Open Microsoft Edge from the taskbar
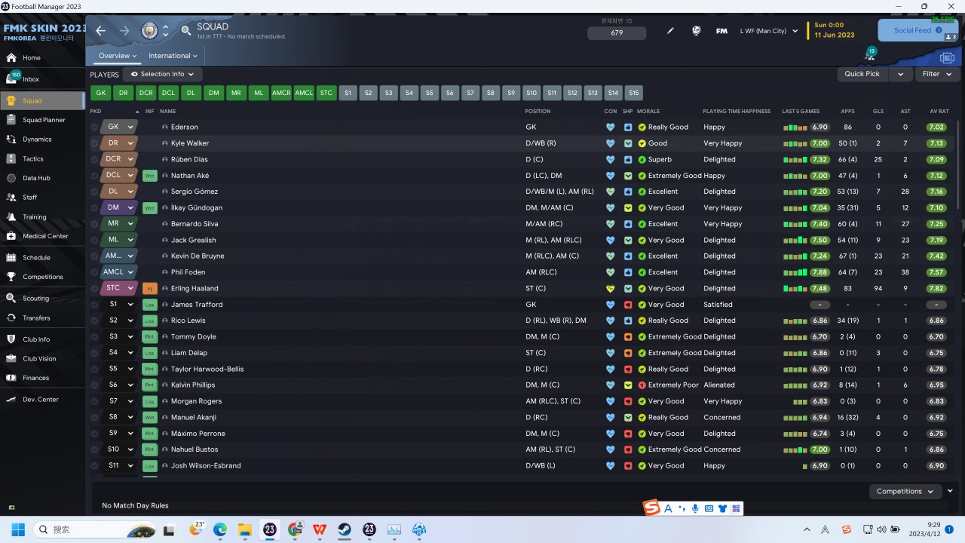 (220, 529)
